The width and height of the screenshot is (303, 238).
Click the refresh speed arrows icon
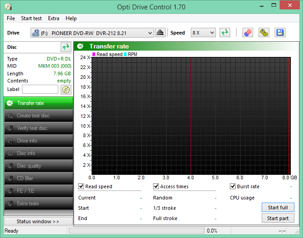225,33
